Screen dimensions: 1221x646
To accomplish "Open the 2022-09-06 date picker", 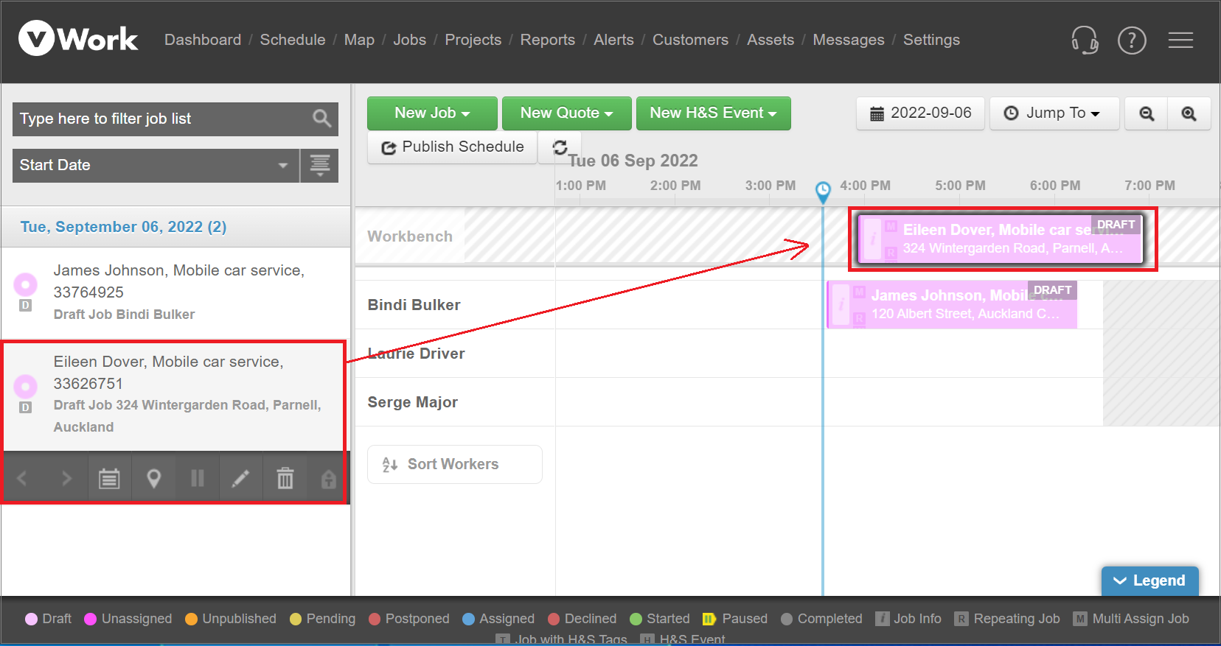I will tap(920, 113).
